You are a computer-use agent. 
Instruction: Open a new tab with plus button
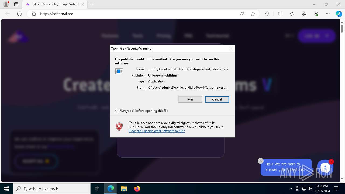click(x=92, y=4)
